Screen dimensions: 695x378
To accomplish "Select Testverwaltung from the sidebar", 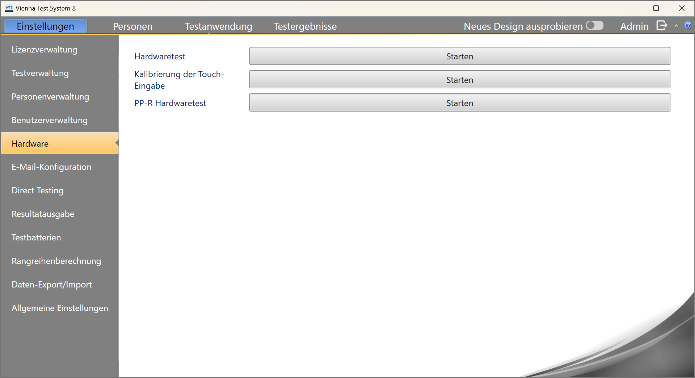I will click(x=40, y=73).
